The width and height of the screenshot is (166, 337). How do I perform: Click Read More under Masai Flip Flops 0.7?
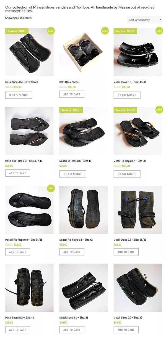point(127,174)
